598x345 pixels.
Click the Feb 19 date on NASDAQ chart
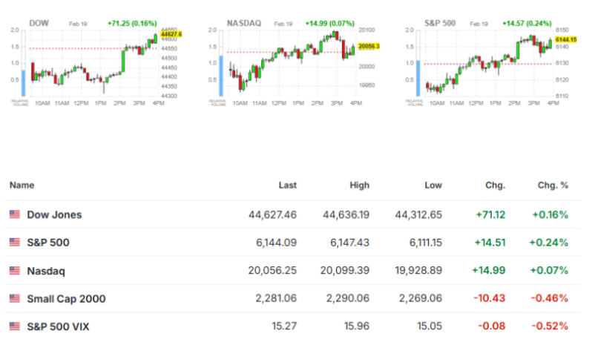[x=283, y=24]
